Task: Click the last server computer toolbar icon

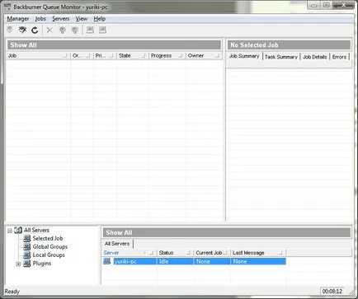Action: (x=102, y=30)
